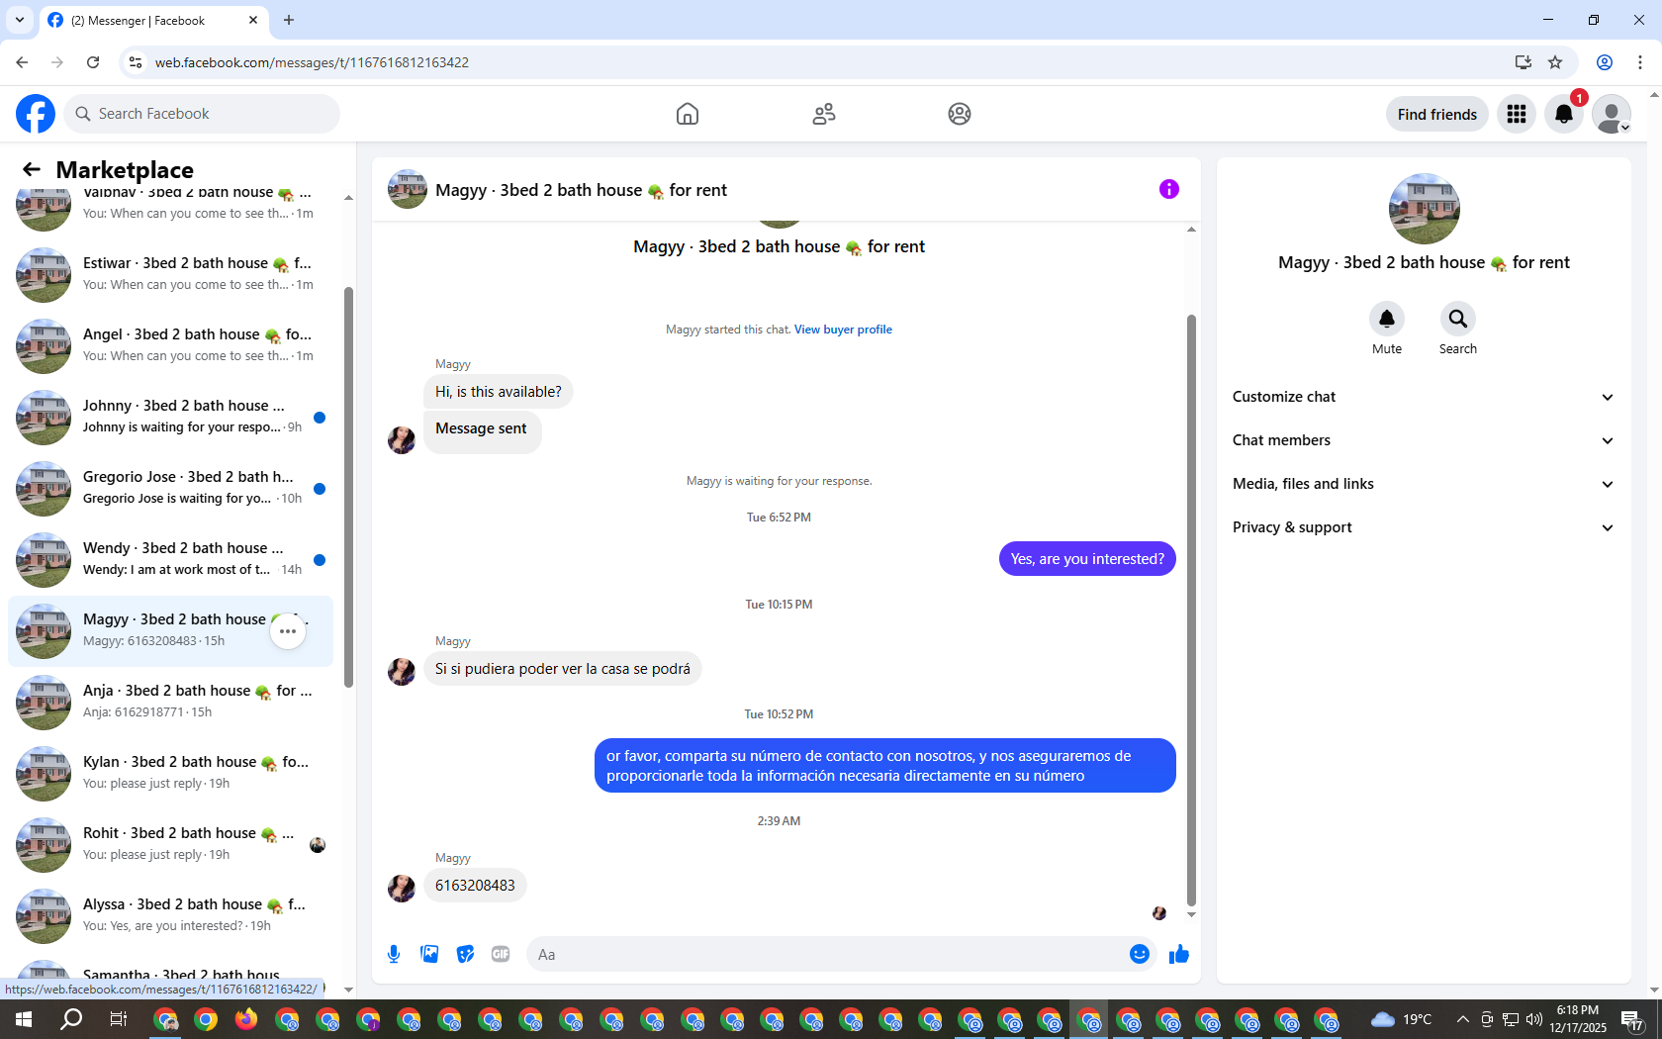The height and width of the screenshot is (1039, 1662).
Task: Open the weather widget showing 19°C
Action: [x=1402, y=1019]
